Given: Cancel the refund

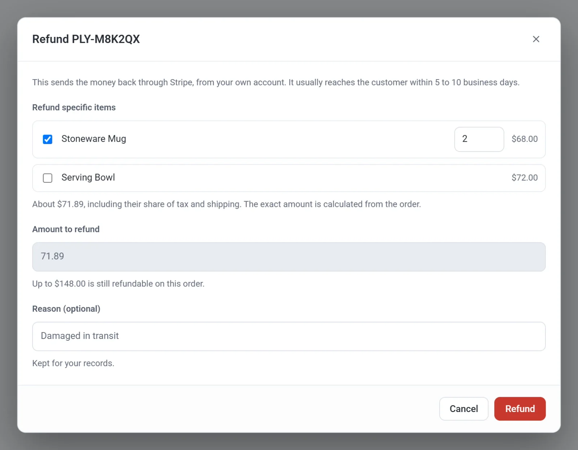Looking at the screenshot, I should tap(463, 409).
